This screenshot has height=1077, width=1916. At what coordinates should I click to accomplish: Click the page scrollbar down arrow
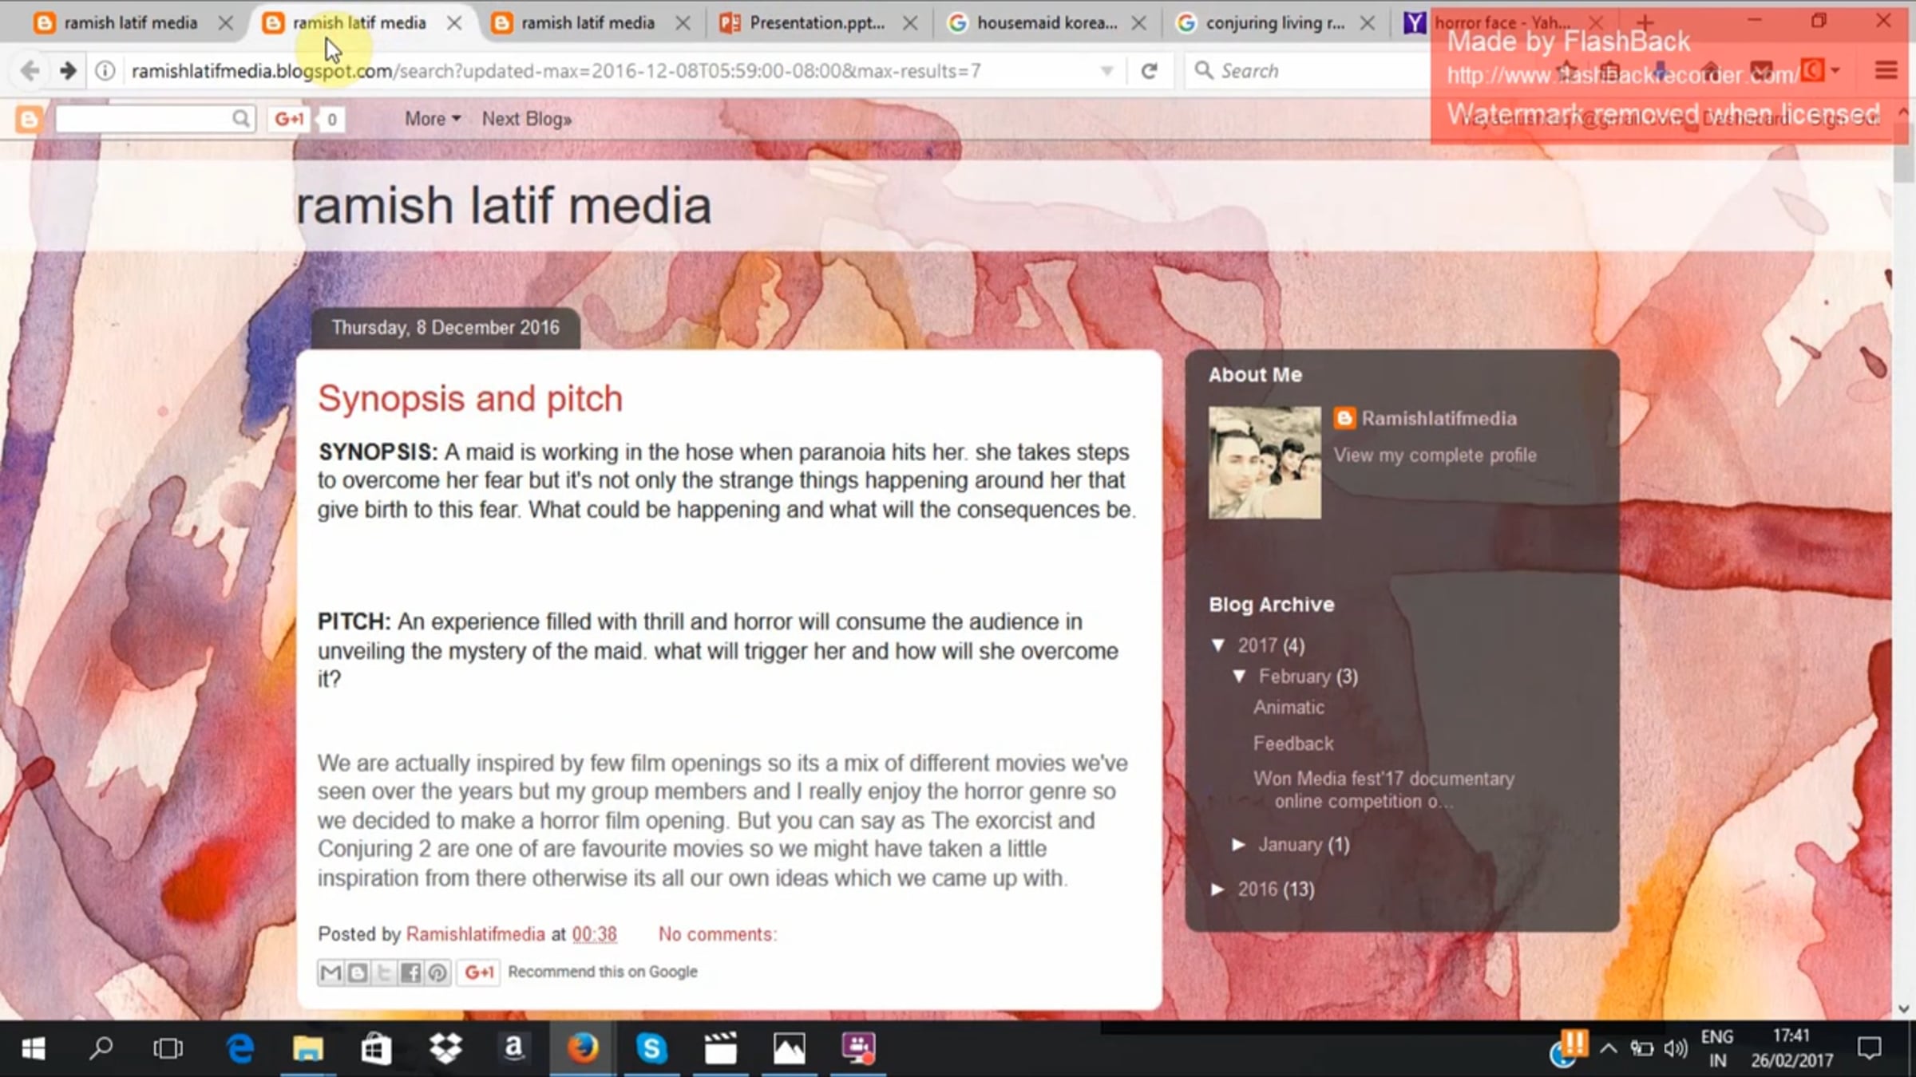1903,1009
